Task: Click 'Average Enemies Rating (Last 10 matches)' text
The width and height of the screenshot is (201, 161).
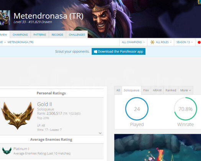Action: (x=42, y=153)
